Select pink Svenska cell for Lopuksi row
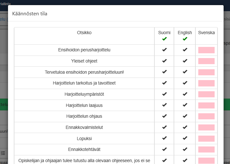Viewport: 230px width, 164px height. (x=206, y=138)
